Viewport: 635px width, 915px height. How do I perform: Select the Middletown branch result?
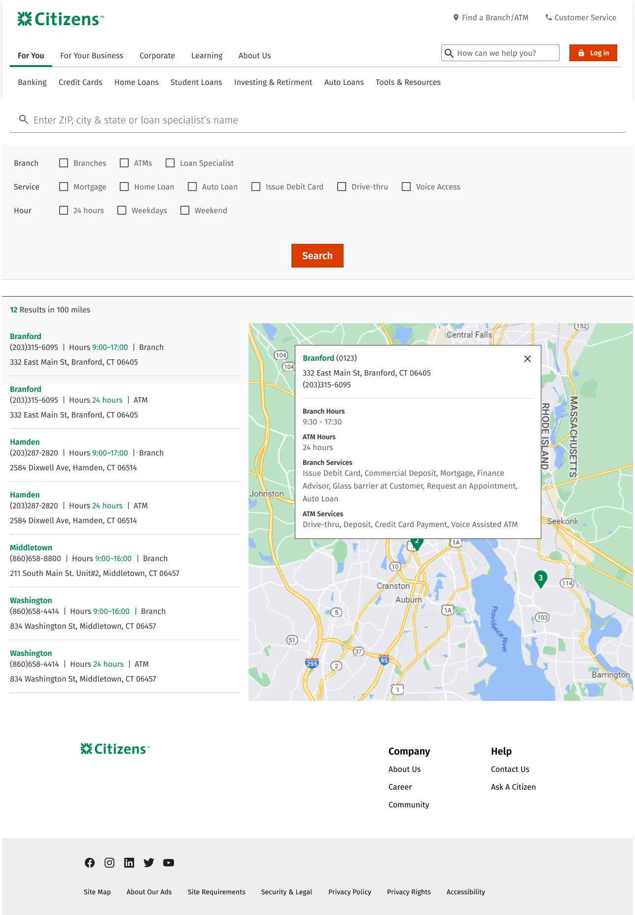[31, 547]
